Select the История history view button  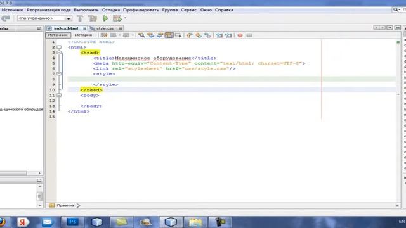(x=83, y=35)
